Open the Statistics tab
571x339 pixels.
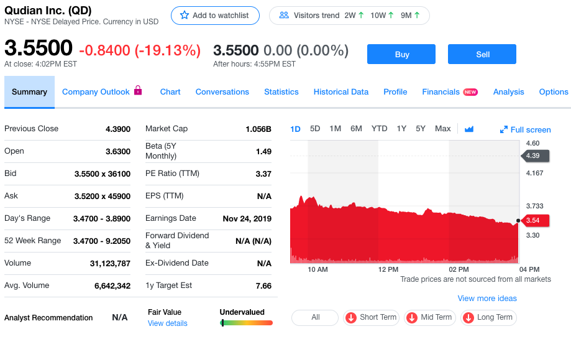pyautogui.click(x=281, y=92)
